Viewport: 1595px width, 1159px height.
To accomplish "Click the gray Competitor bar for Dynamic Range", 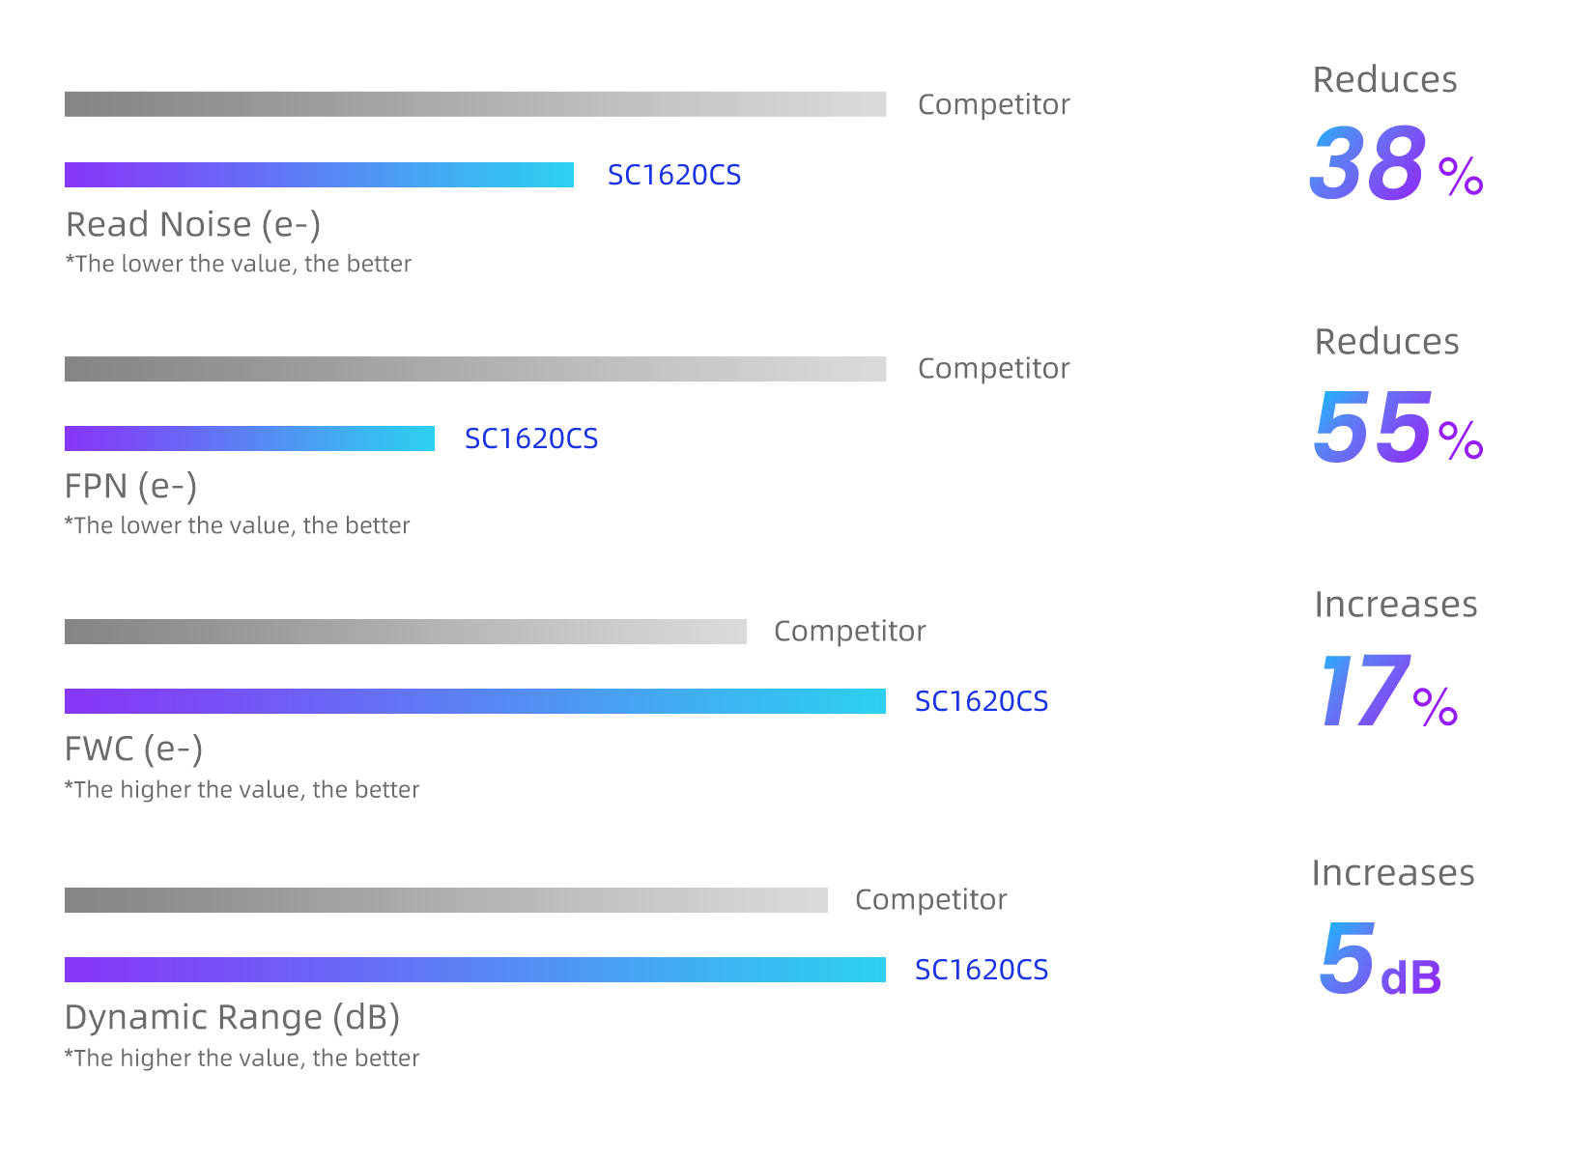I will point(446,900).
